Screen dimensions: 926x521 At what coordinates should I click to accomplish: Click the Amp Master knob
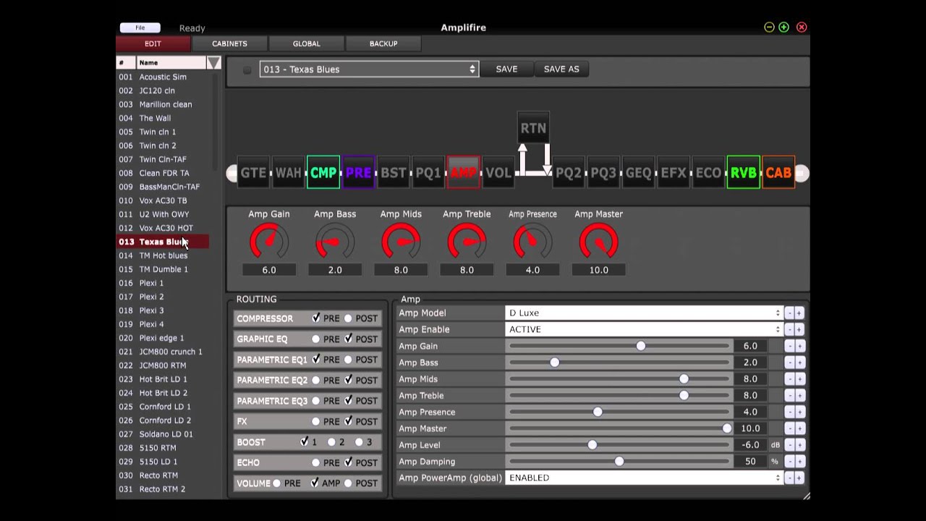click(598, 242)
